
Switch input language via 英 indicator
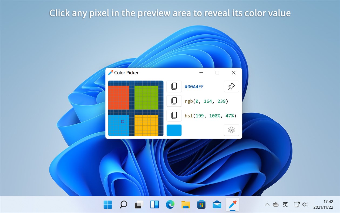(x=285, y=204)
